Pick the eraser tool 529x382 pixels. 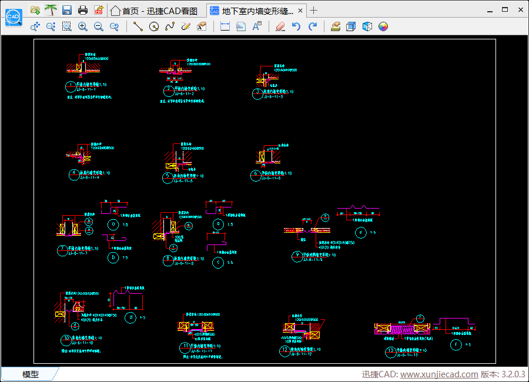(x=280, y=26)
